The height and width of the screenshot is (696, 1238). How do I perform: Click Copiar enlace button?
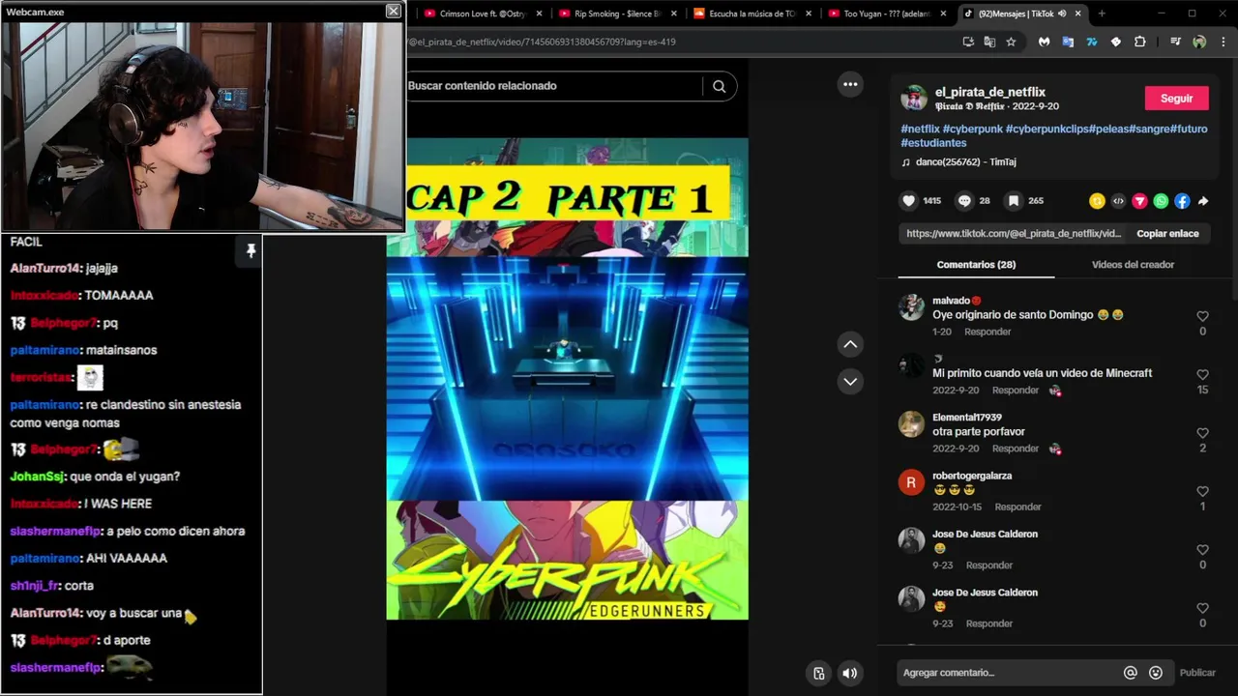coord(1167,234)
